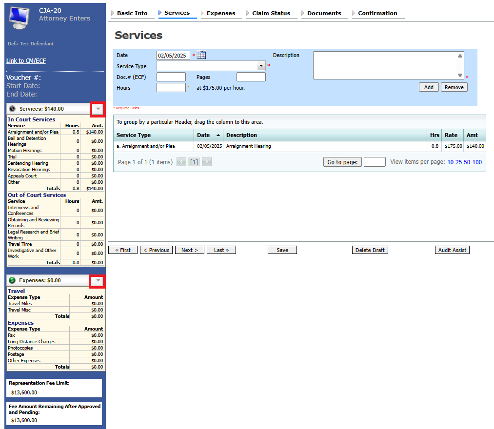494x429 pixels.
Task: Open the calendar date picker icon
Action: click(201, 56)
